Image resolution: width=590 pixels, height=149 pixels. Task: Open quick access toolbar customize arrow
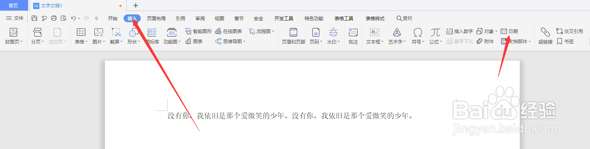(97, 18)
